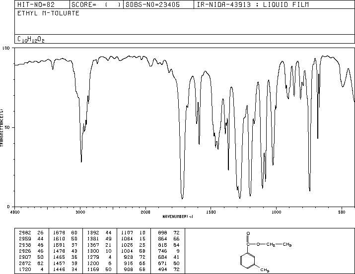The width and height of the screenshot is (355, 274).
Task: Select the 815 peak entry in table
Action: [x=162, y=245]
